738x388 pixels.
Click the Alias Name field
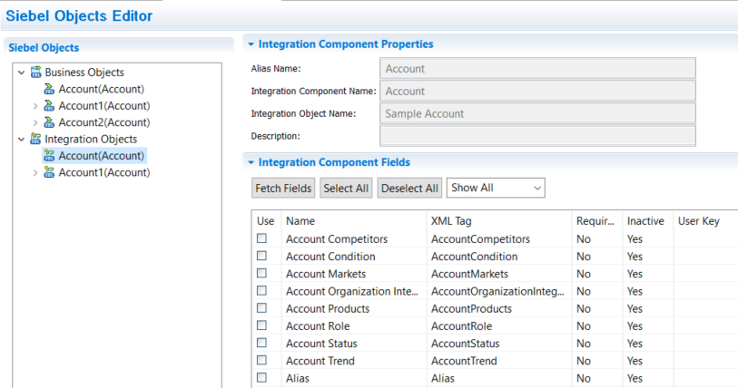537,69
